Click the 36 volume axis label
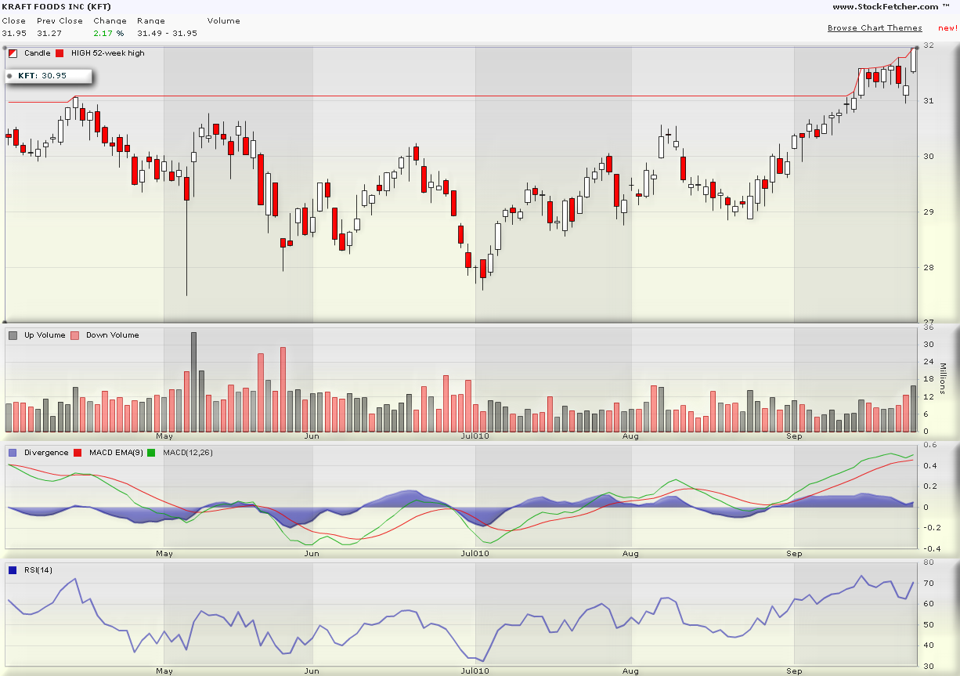The height and width of the screenshot is (676, 960). tap(928, 327)
